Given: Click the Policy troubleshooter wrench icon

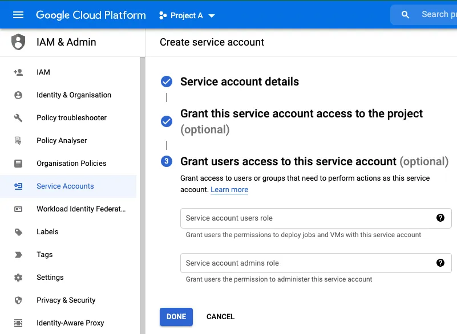Looking at the screenshot, I should pyautogui.click(x=18, y=118).
